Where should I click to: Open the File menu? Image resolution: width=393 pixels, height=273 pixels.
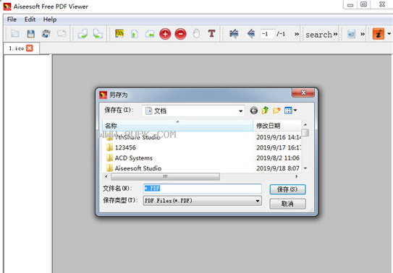[12, 19]
